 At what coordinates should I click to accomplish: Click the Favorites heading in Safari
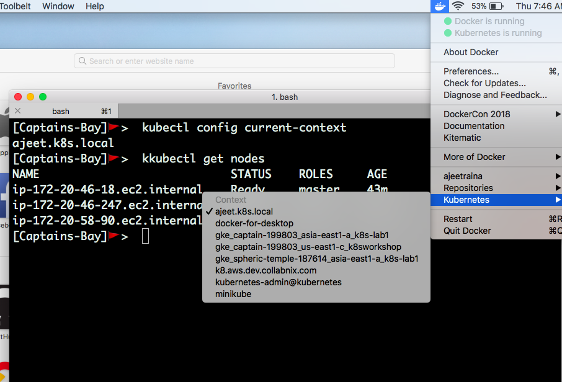click(234, 86)
